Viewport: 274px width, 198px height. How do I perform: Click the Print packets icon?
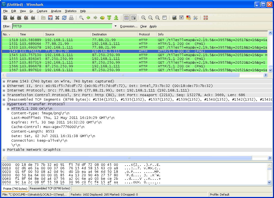pos(71,18)
